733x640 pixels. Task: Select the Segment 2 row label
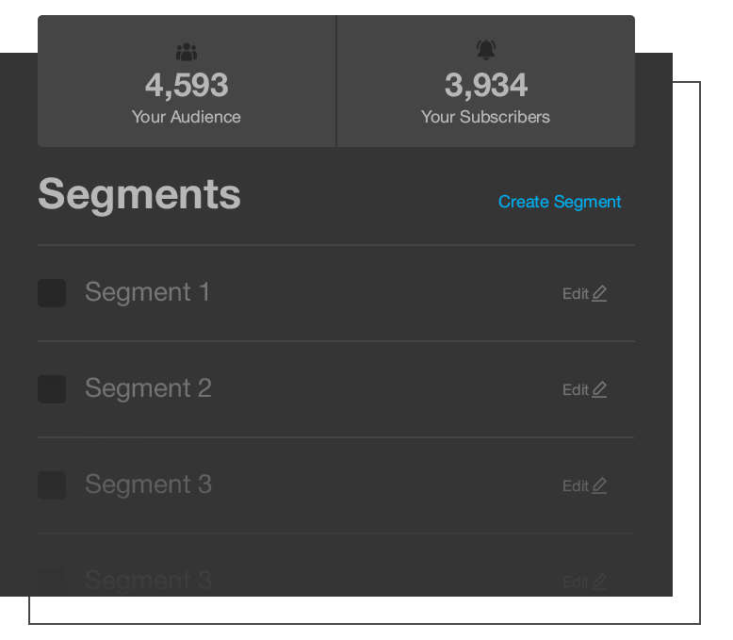click(x=148, y=388)
